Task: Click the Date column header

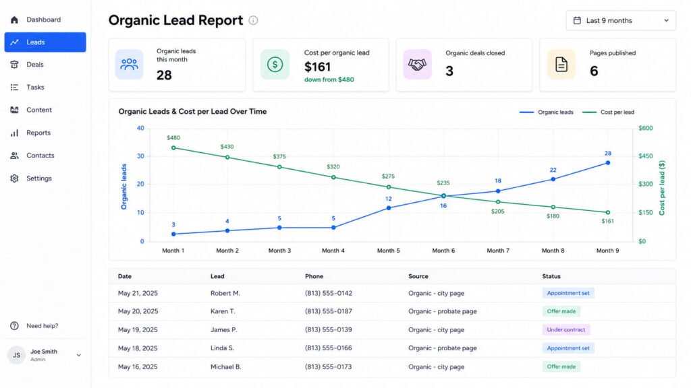Action: coord(125,276)
